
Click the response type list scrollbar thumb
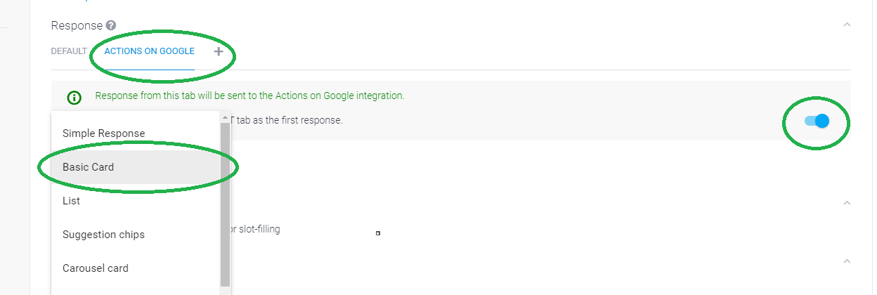pyautogui.click(x=225, y=204)
